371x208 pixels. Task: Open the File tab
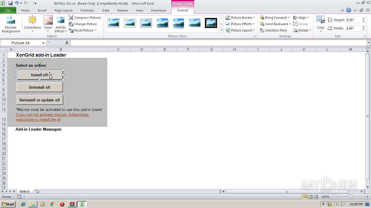(8, 10)
